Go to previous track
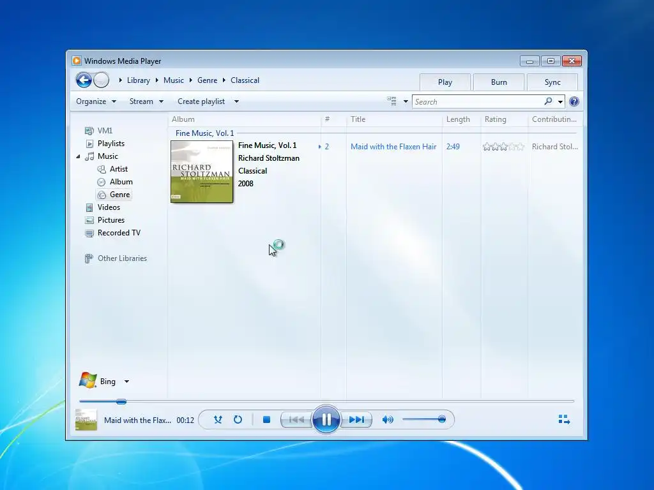654x490 pixels. [x=296, y=420]
